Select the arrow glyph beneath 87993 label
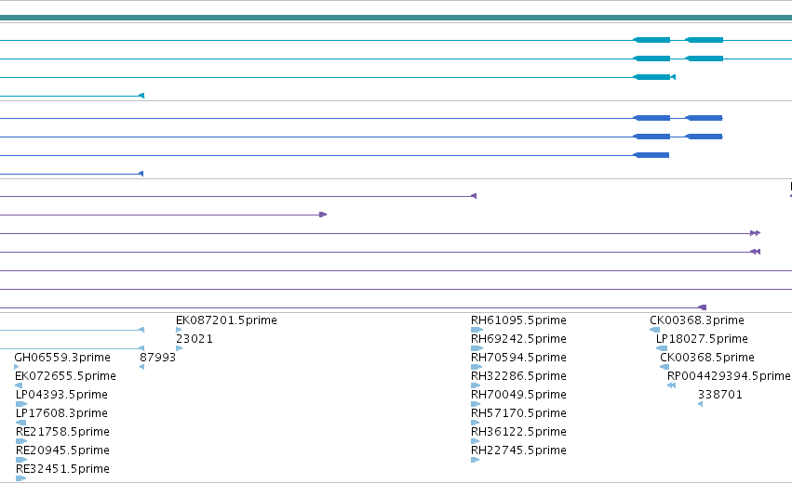Screen dimensions: 792x483 pos(142,367)
